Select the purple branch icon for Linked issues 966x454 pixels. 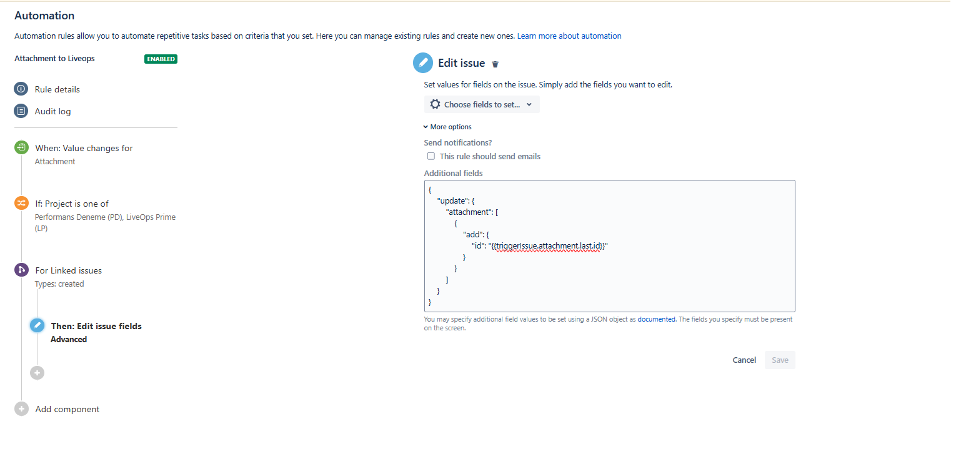[21, 270]
